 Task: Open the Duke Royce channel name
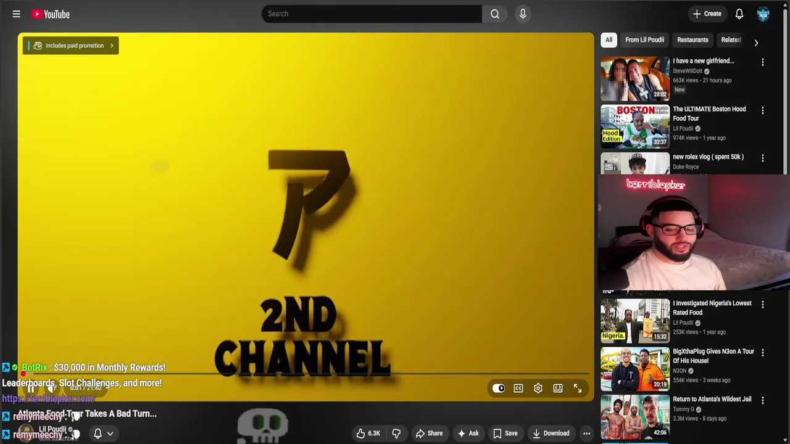point(686,166)
